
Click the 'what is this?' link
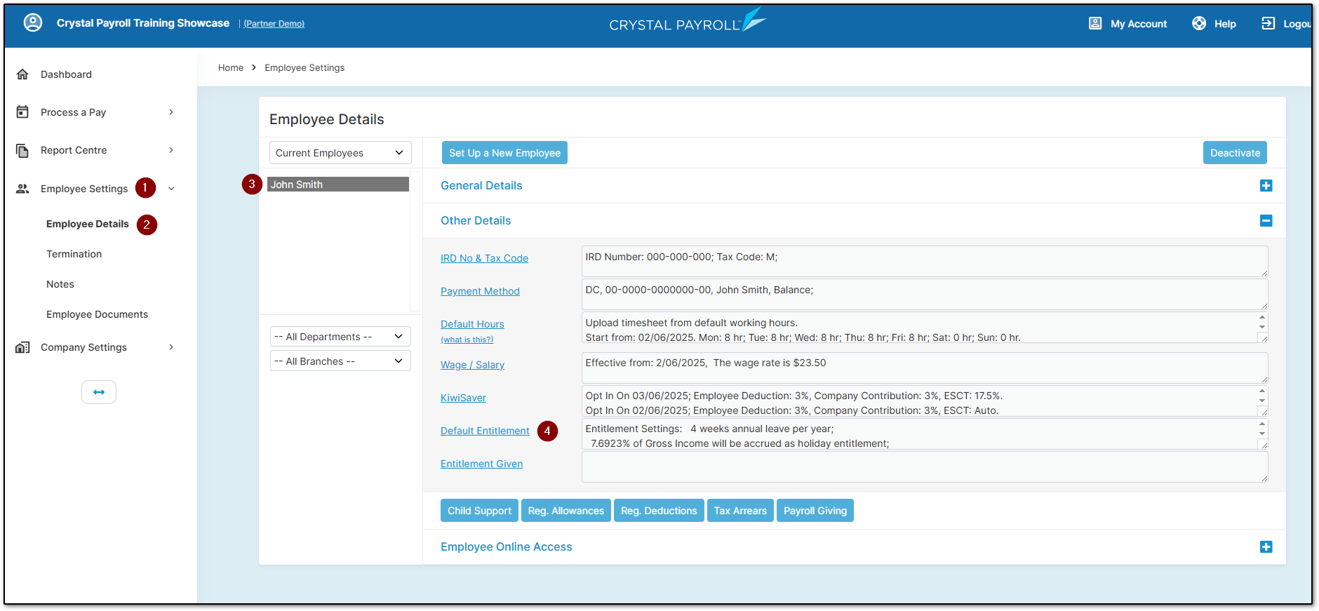point(467,340)
